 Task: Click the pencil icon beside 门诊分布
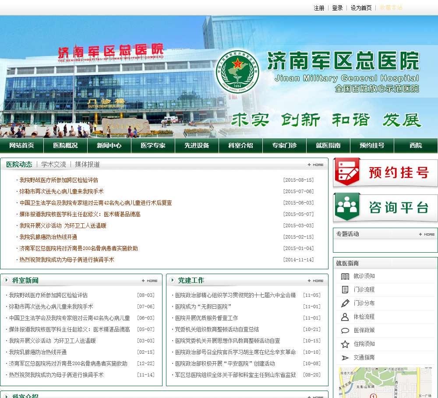point(345,303)
